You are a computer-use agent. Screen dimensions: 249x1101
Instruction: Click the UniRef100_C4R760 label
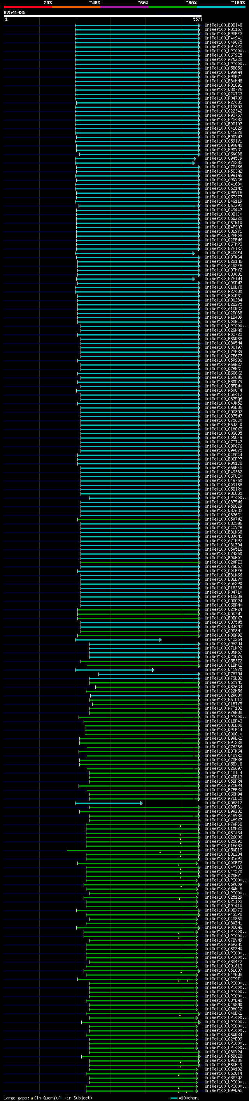pos(223,480)
